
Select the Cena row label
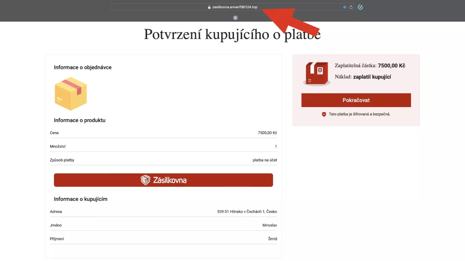pyautogui.click(x=54, y=133)
